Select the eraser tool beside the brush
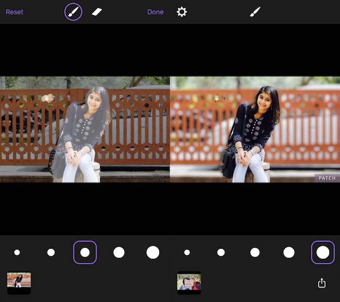 97,12
